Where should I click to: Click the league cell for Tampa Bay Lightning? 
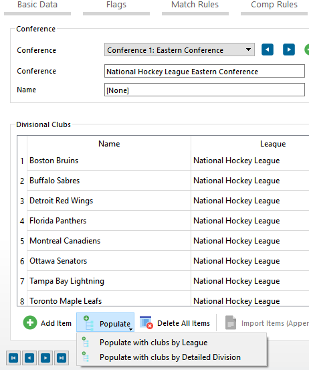[x=250, y=281]
